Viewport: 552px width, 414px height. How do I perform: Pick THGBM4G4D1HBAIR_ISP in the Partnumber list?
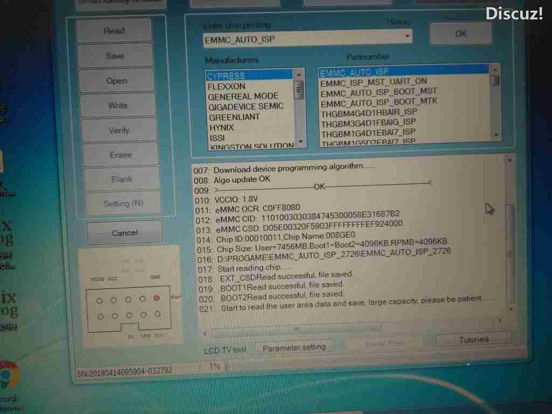coord(369,112)
